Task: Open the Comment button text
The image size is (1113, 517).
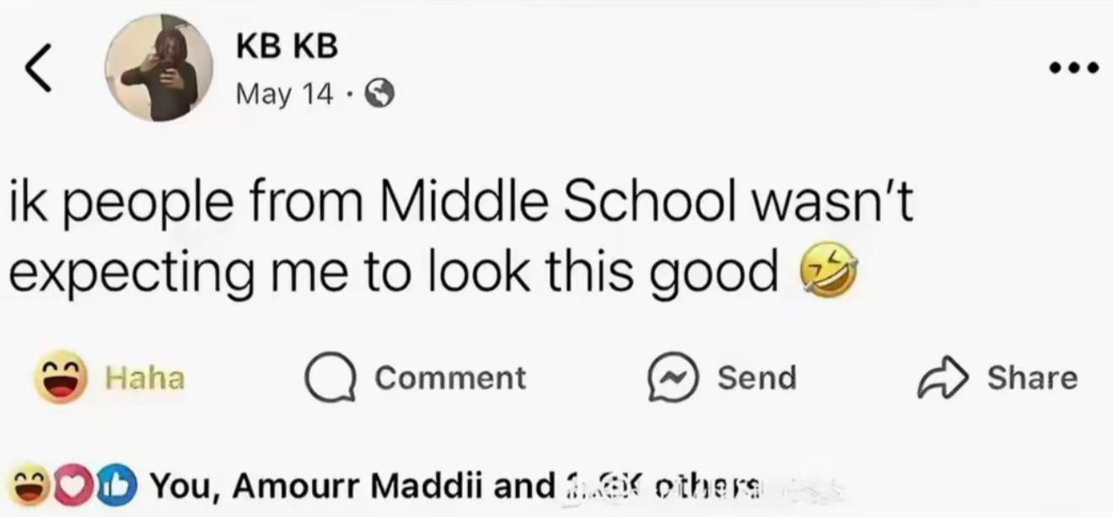Action: point(450,377)
